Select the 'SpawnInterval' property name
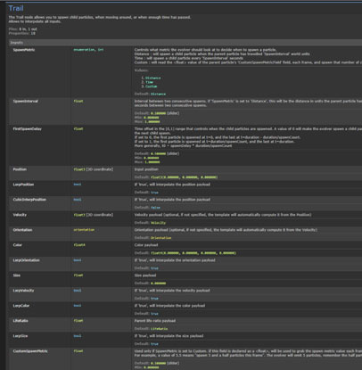Image resolution: width=362 pixels, height=370 pixels. [x=25, y=102]
